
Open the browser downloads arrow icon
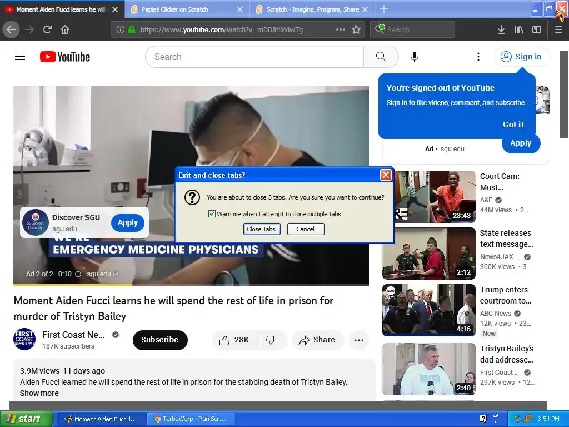click(x=501, y=30)
